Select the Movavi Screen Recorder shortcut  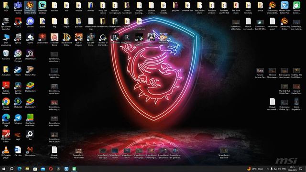[x=296, y=8]
